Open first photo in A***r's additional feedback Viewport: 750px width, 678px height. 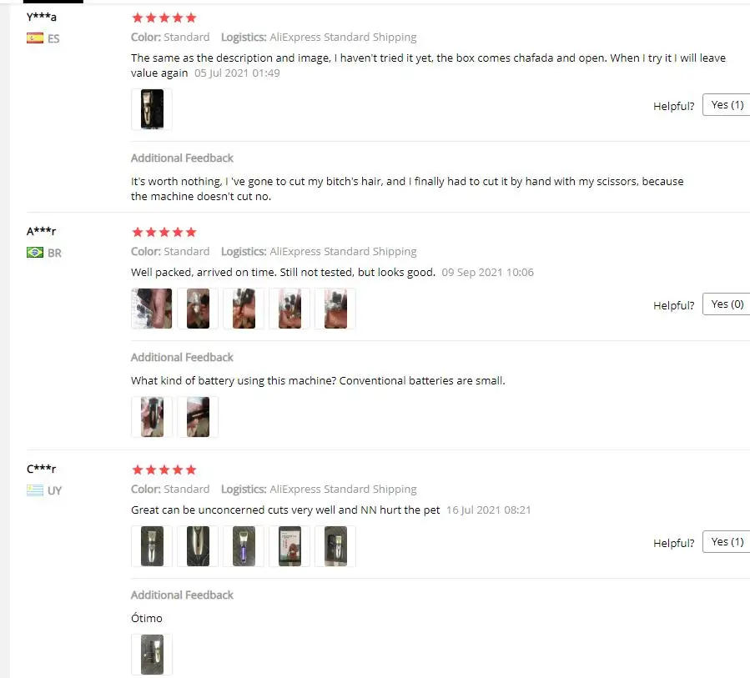[x=152, y=417]
